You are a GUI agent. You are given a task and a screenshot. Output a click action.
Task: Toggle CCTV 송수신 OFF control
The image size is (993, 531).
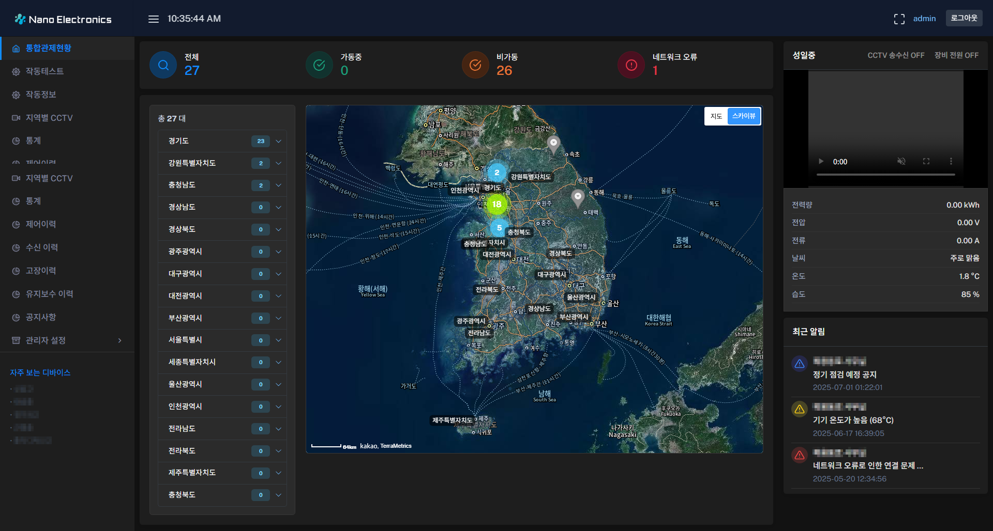click(895, 55)
